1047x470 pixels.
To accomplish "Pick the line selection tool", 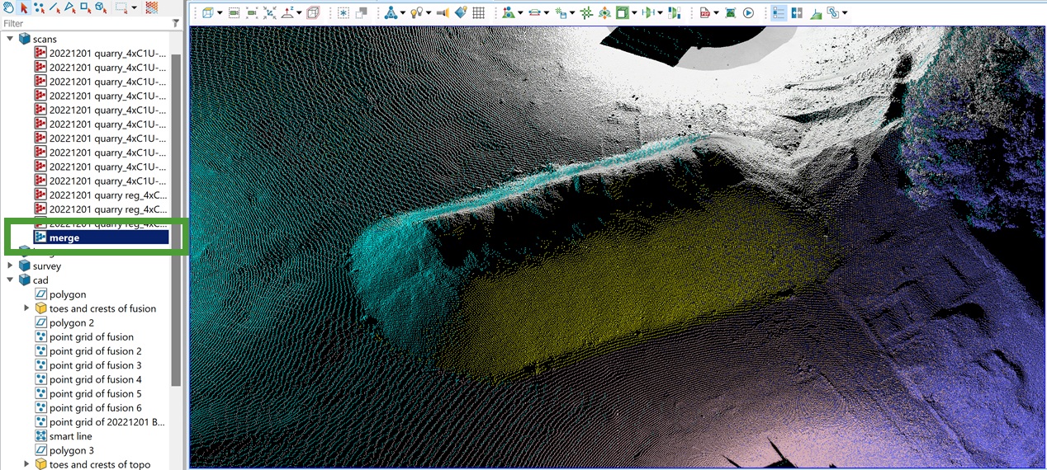I will pos(54,7).
